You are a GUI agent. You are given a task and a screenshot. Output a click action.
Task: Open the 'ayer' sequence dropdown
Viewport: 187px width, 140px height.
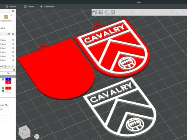5,109
